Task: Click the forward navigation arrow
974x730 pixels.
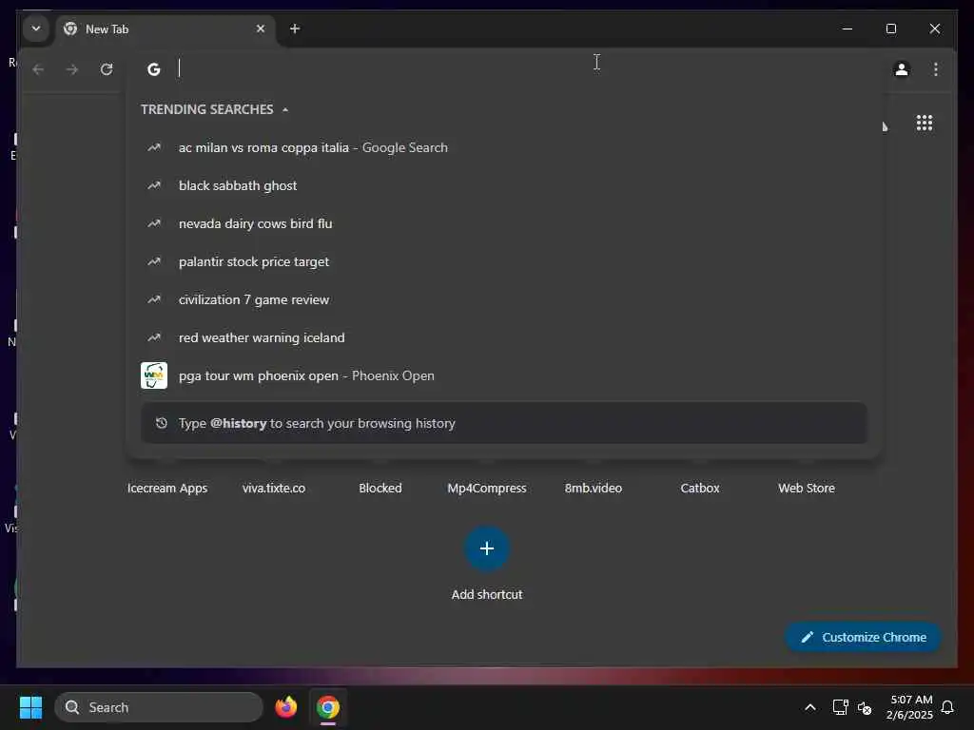Action: click(72, 69)
